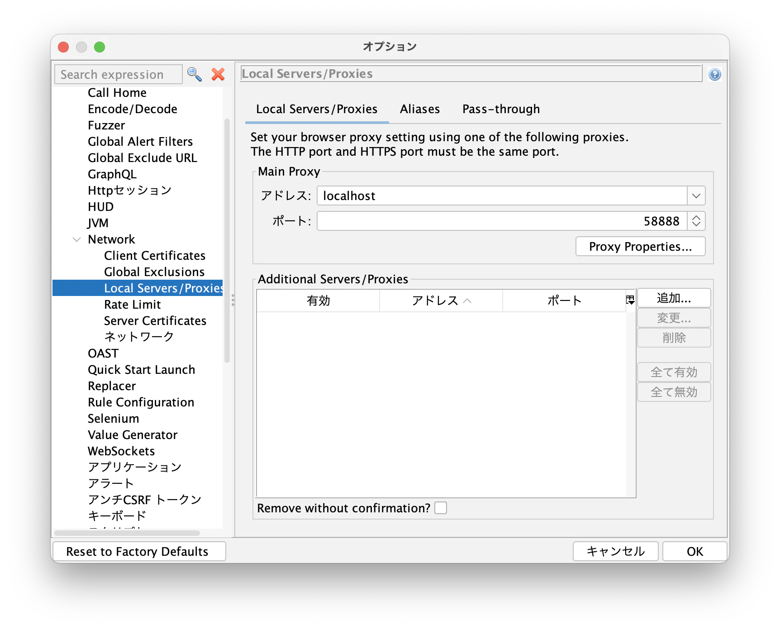Confirm with the OK button

pos(695,551)
